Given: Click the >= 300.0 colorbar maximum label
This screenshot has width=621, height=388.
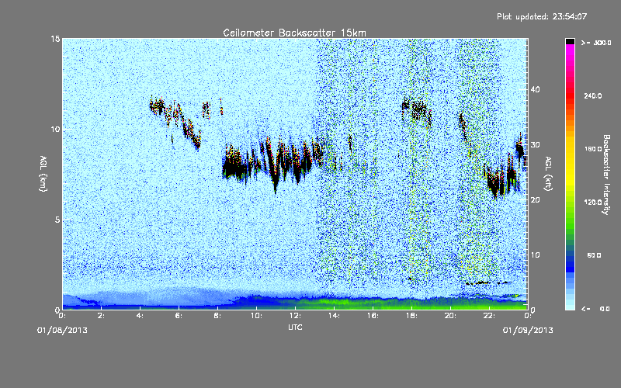Looking at the screenshot, I should [x=596, y=43].
